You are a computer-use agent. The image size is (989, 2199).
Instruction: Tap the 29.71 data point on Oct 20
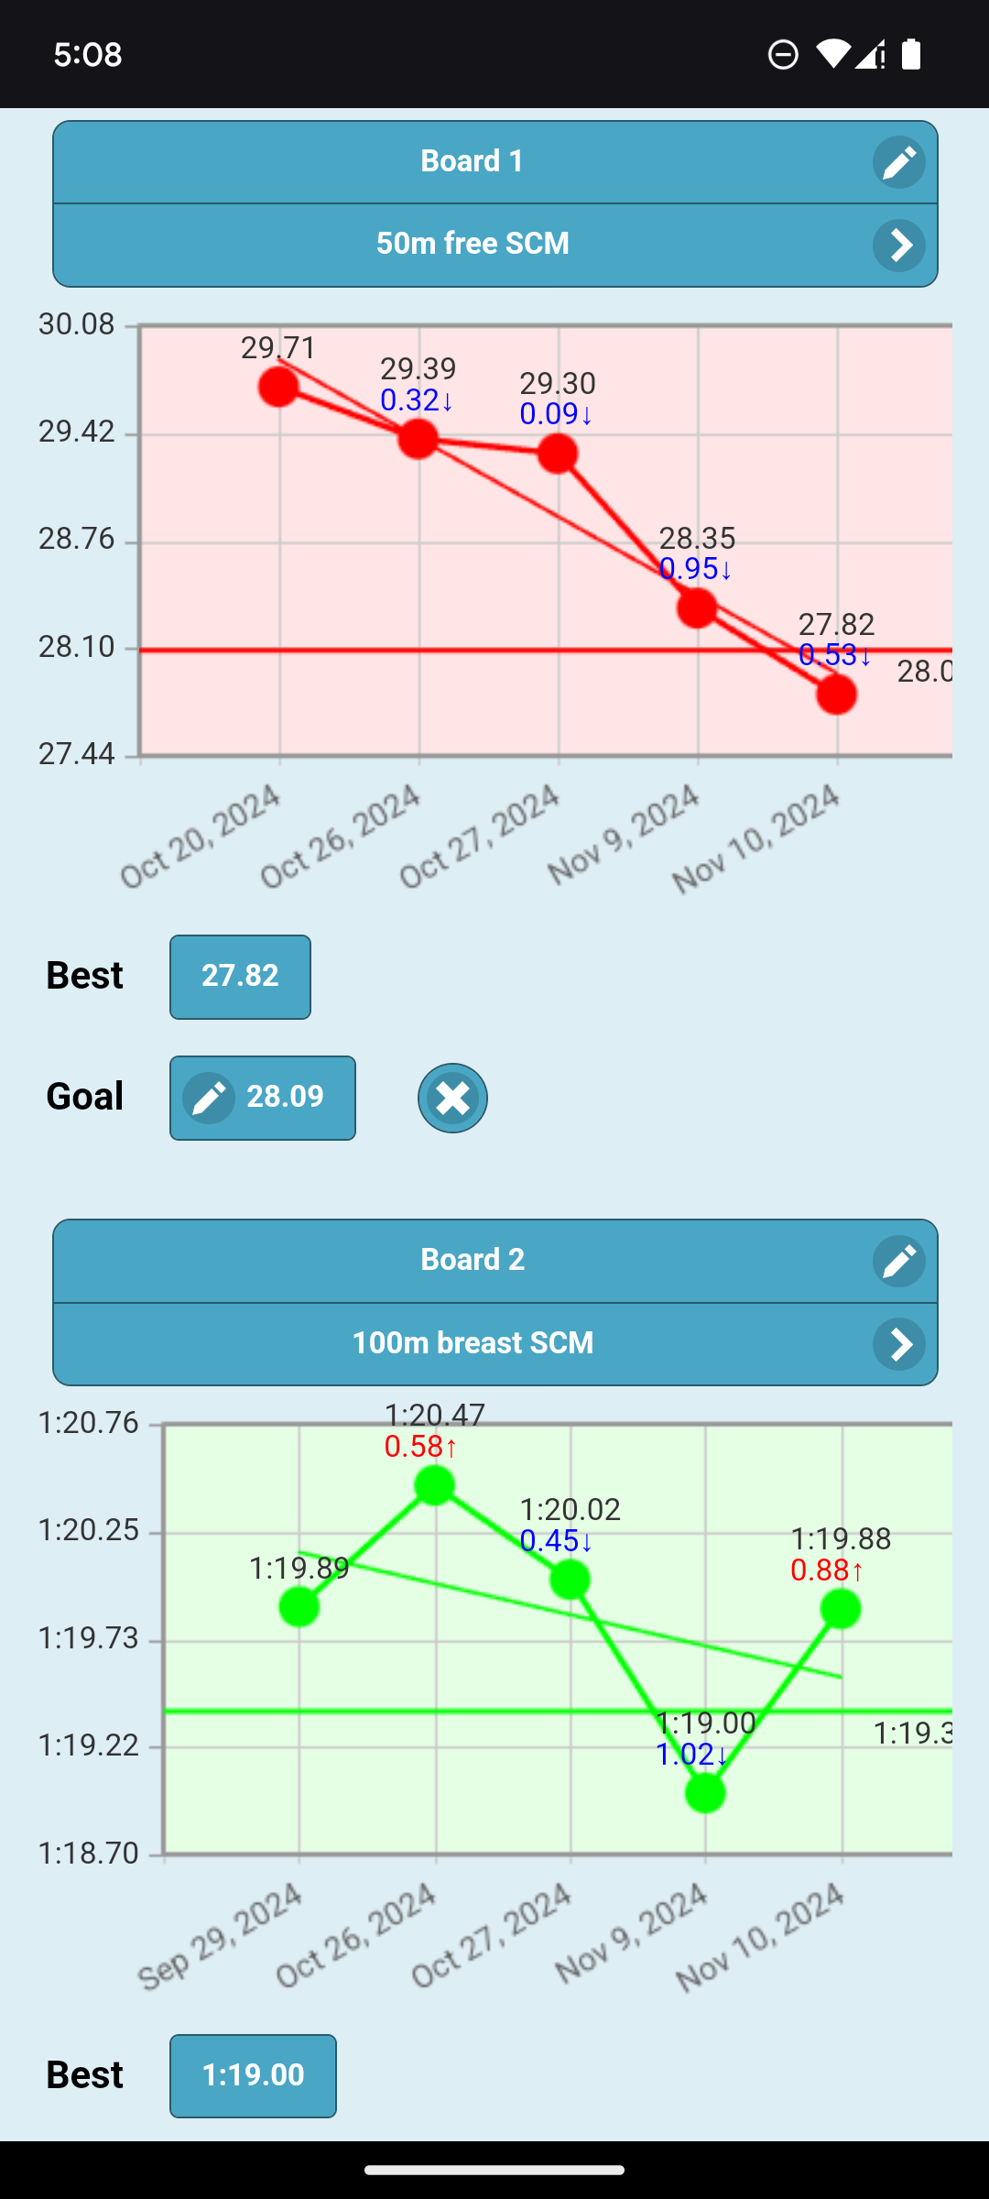(278, 387)
